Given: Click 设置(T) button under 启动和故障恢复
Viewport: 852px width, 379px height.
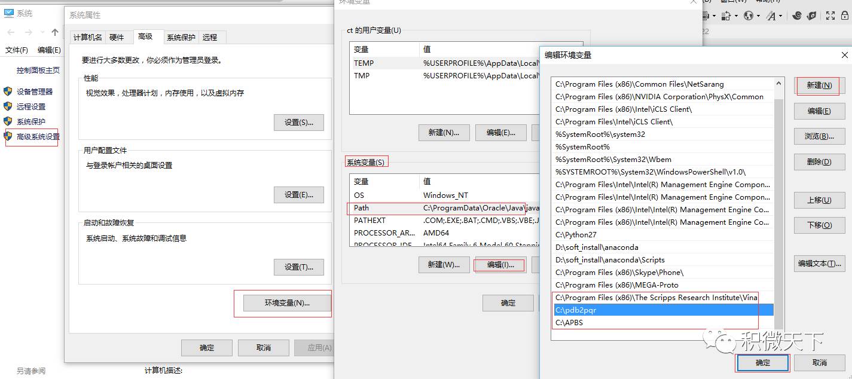Looking at the screenshot, I should [x=299, y=267].
